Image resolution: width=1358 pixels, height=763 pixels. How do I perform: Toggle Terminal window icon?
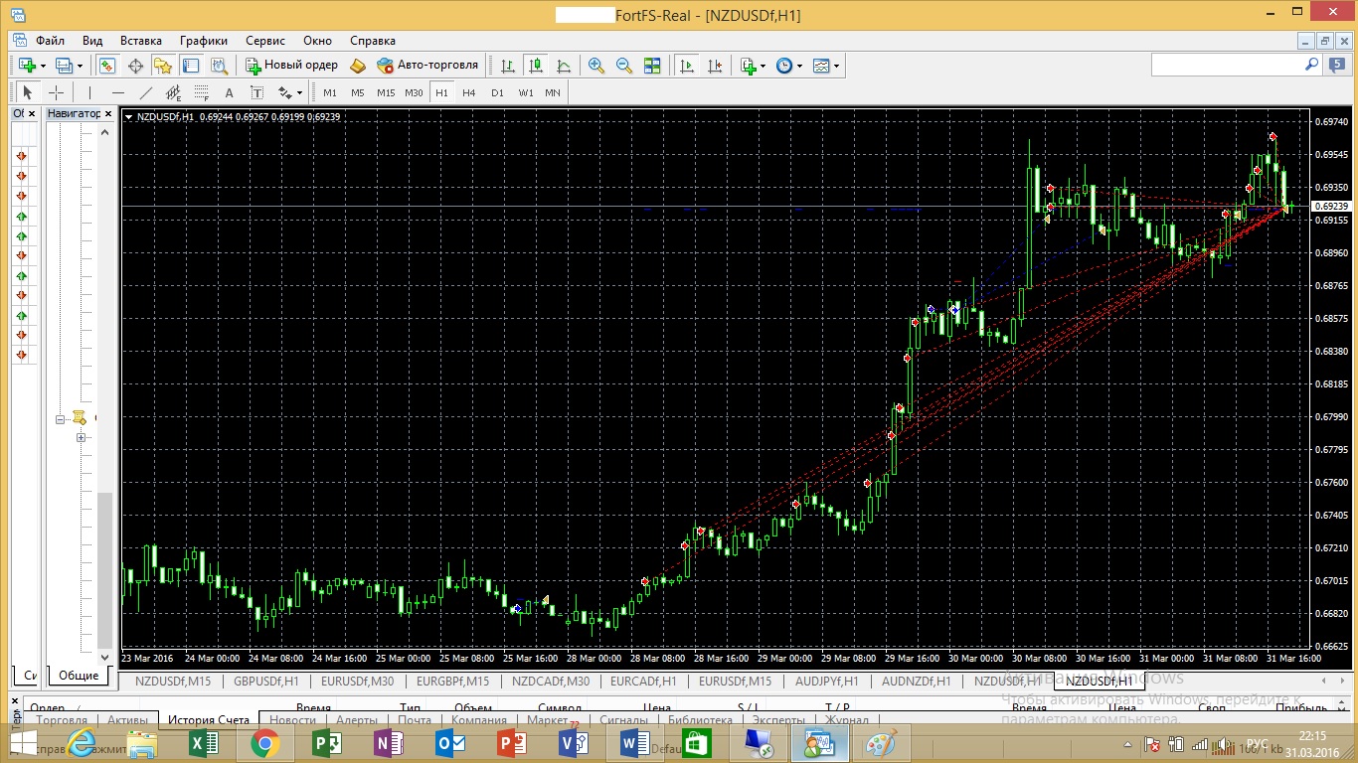pyautogui.click(x=191, y=66)
